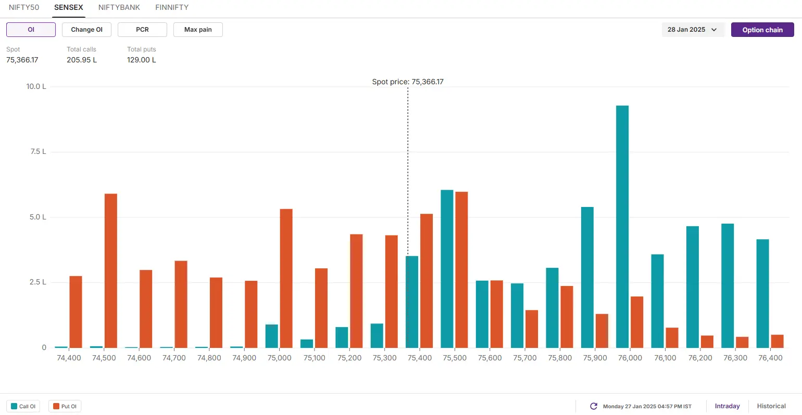Click the refresh icon beside the timestamp
This screenshot has height=415, width=802.
point(593,406)
